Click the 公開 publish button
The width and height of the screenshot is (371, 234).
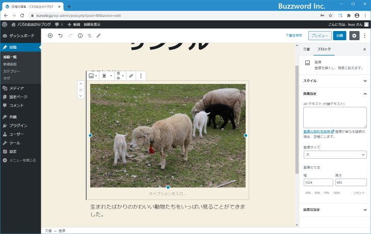point(339,36)
